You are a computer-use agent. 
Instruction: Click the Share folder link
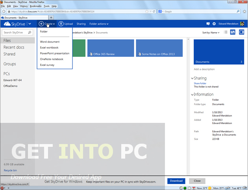[200, 83]
